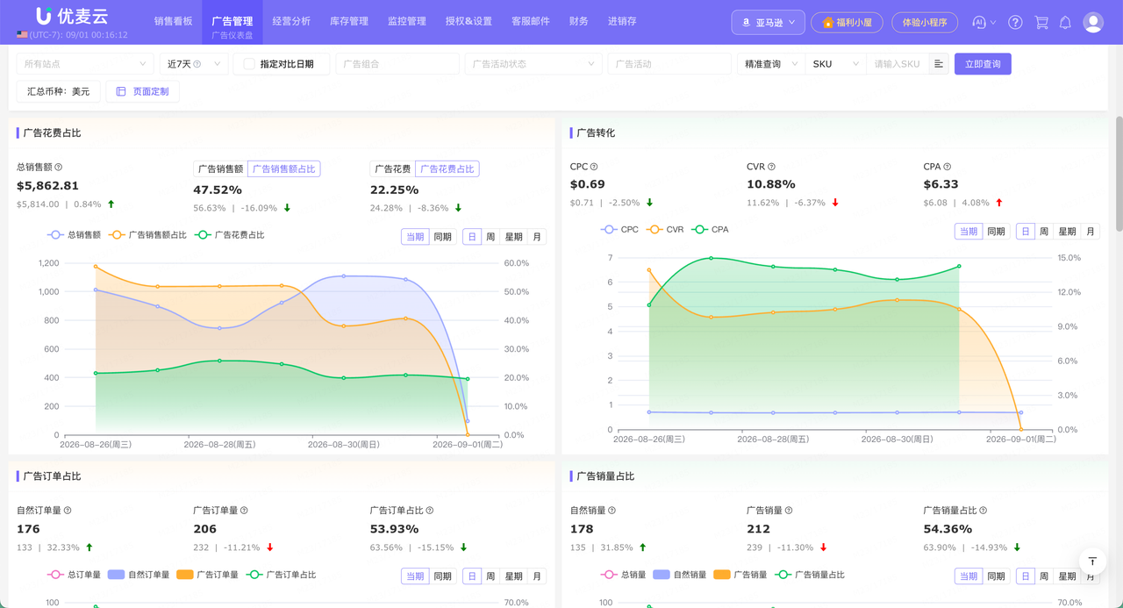Toggle 广告销售额占比 legend series
This screenshot has height=608, width=1123.
point(148,235)
